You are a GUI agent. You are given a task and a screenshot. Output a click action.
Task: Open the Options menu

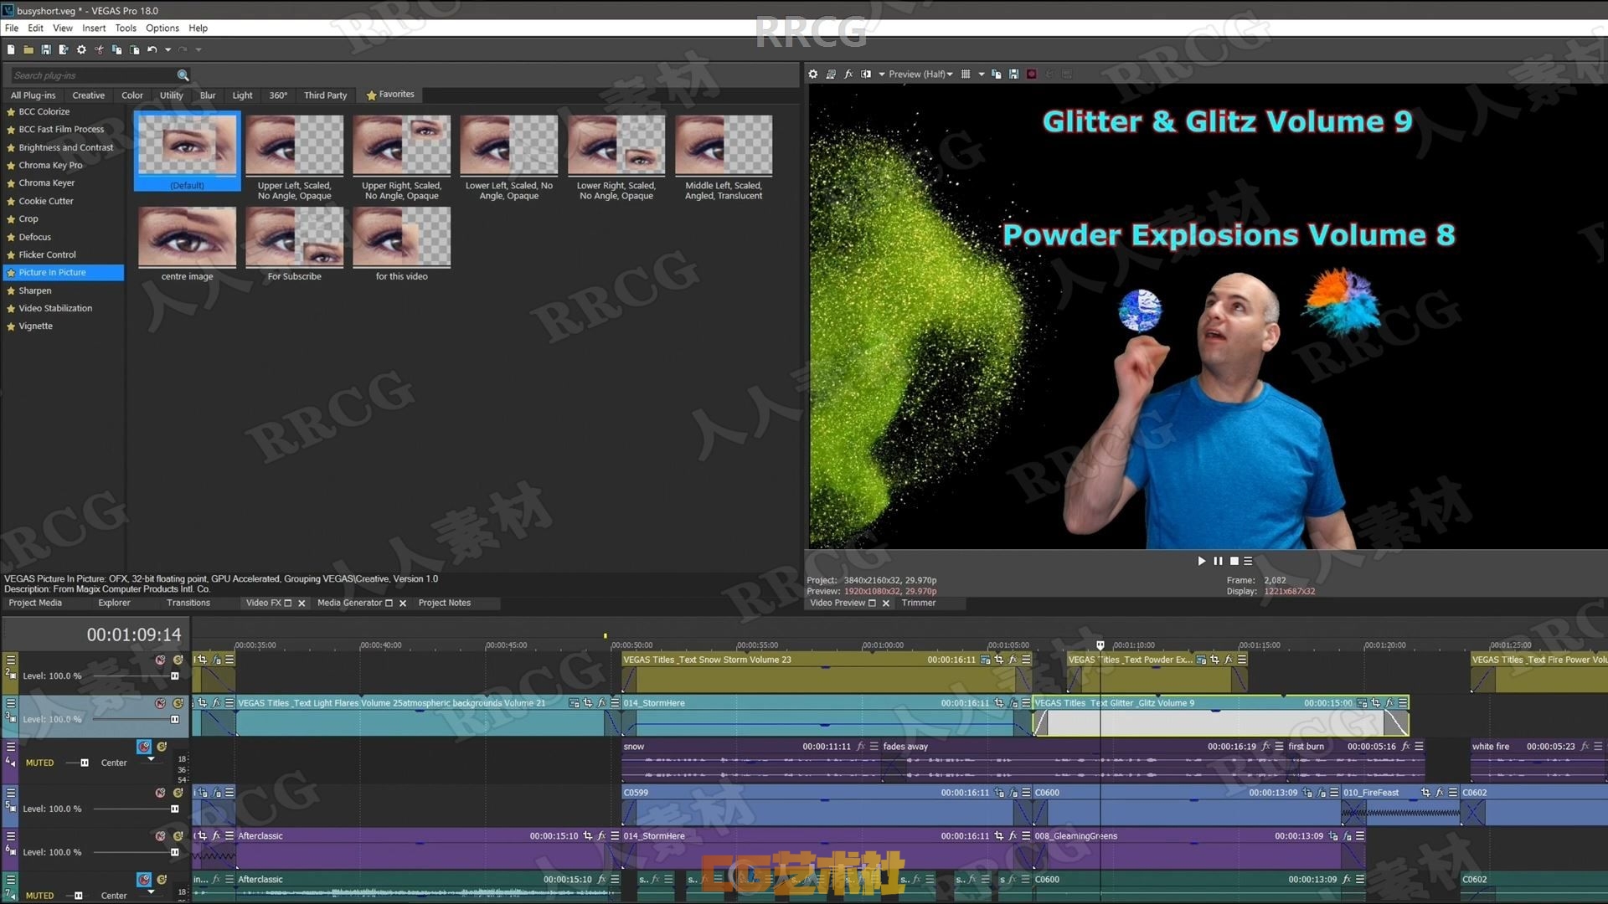tap(162, 28)
